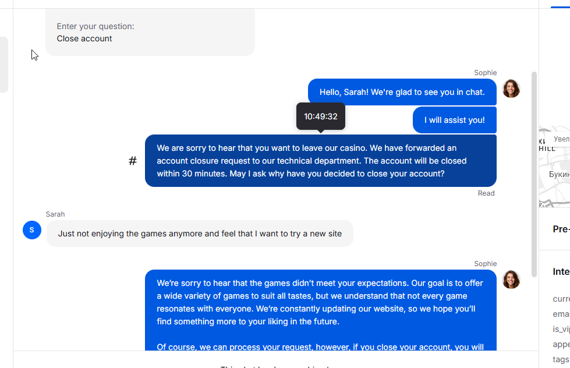Click the hash icon beside the message
Image resolution: width=570 pixels, height=368 pixels.
coord(133,161)
